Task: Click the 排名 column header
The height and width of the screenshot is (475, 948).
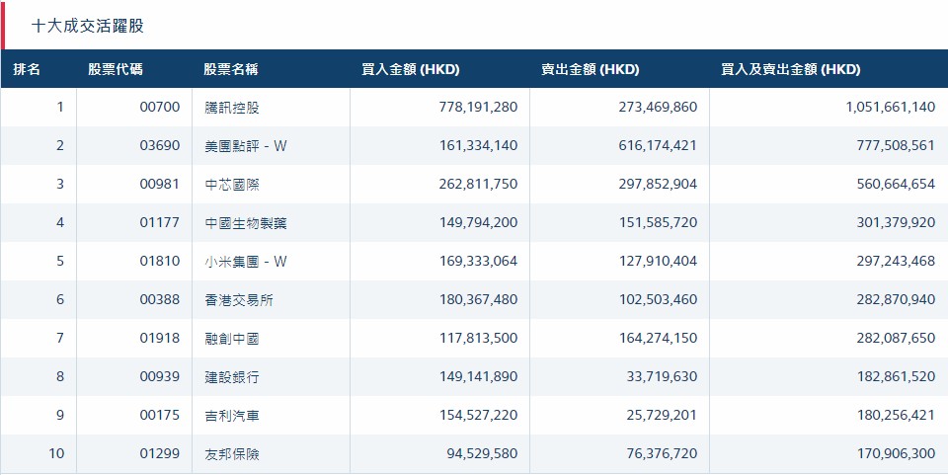Action: click(x=27, y=69)
